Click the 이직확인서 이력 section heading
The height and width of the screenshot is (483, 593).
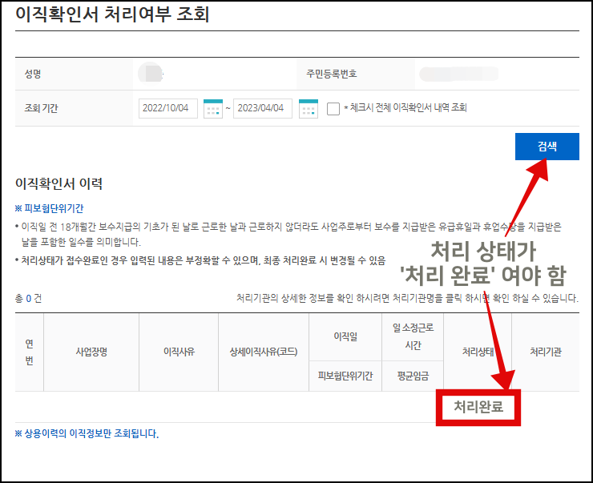[59, 183]
